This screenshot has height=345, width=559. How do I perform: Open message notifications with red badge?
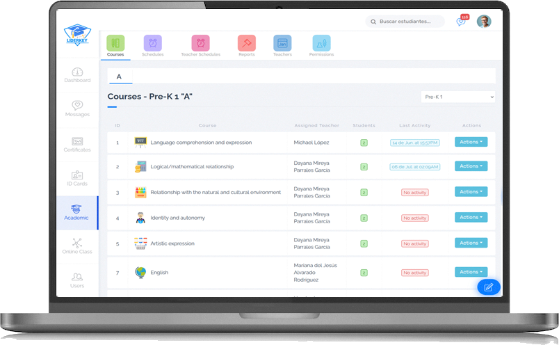(x=462, y=20)
